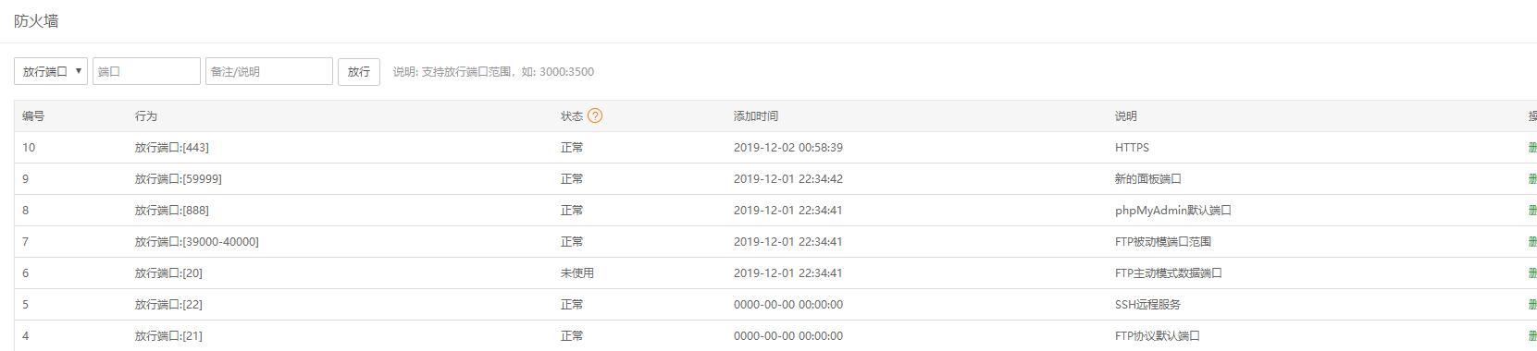Click the 编号 column header
Screen dimensions: 1537x351
pos(33,116)
